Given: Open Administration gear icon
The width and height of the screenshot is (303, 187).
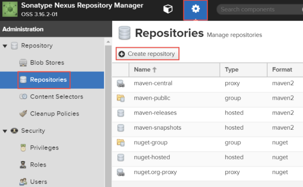Looking at the screenshot, I should click(x=196, y=9).
